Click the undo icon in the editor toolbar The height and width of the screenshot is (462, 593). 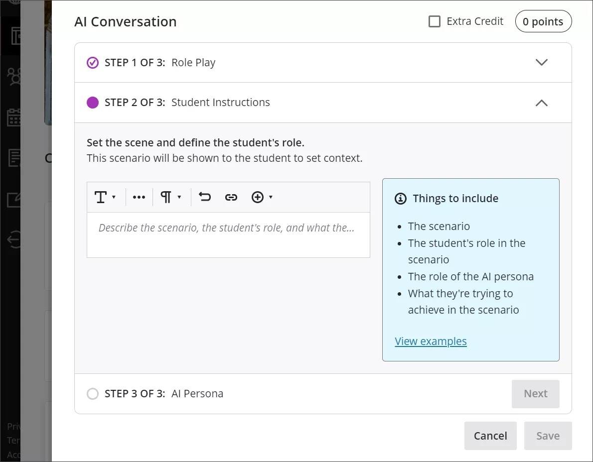(204, 197)
